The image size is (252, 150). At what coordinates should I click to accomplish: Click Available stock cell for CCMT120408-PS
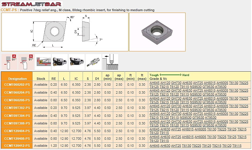click(x=41, y=139)
